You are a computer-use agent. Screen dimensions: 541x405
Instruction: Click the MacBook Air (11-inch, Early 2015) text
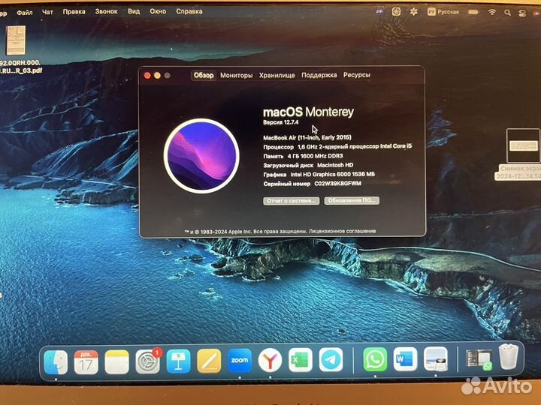coord(307,137)
